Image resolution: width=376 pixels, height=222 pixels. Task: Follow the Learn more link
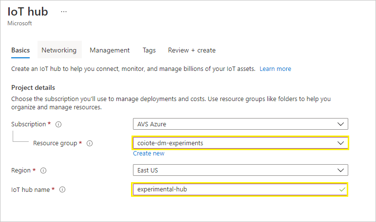coord(275,69)
